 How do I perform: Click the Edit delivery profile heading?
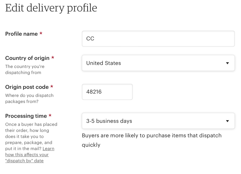click(51, 8)
